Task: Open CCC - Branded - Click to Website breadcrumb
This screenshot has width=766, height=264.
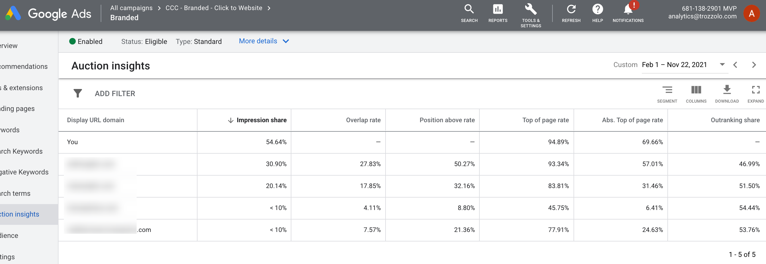Action: [x=214, y=8]
